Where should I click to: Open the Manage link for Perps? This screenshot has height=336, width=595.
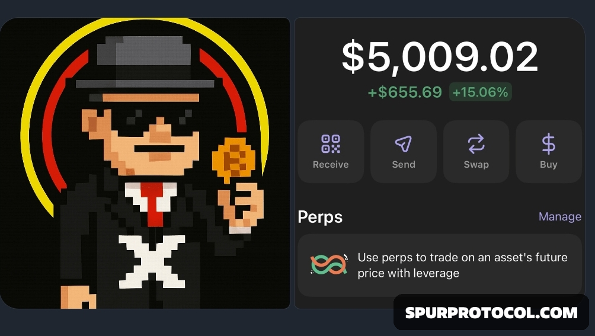(x=559, y=216)
